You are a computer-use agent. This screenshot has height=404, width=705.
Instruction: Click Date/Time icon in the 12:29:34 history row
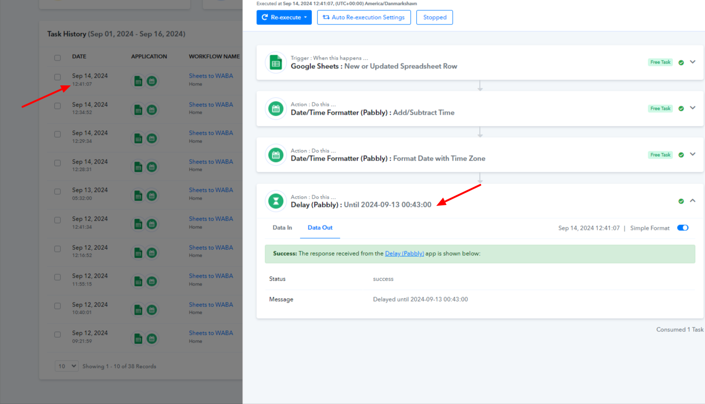pyautogui.click(x=151, y=139)
